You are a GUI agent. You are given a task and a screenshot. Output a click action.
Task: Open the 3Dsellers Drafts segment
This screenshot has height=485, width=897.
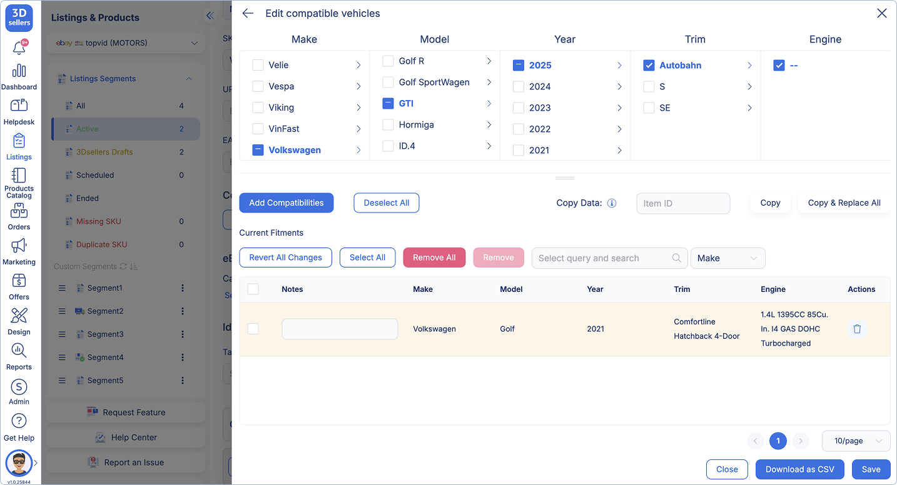126,152
